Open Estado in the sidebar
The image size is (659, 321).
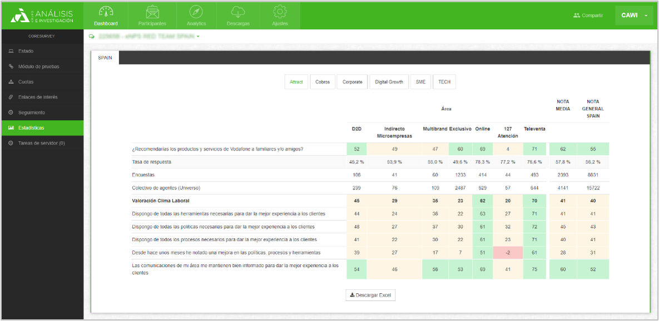[26, 51]
